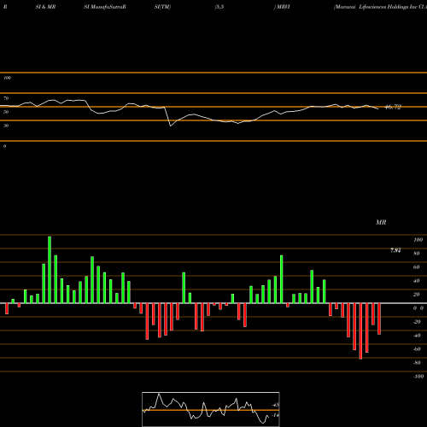The image size is (427, 427).
Task: Click the -14 value in mini chart
Action: 275,415
